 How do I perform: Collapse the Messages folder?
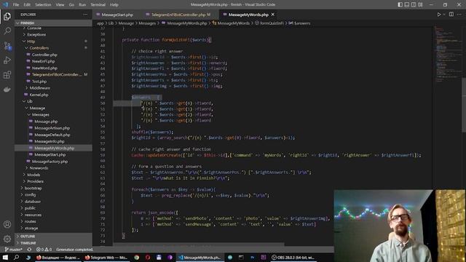(x=53, y=115)
